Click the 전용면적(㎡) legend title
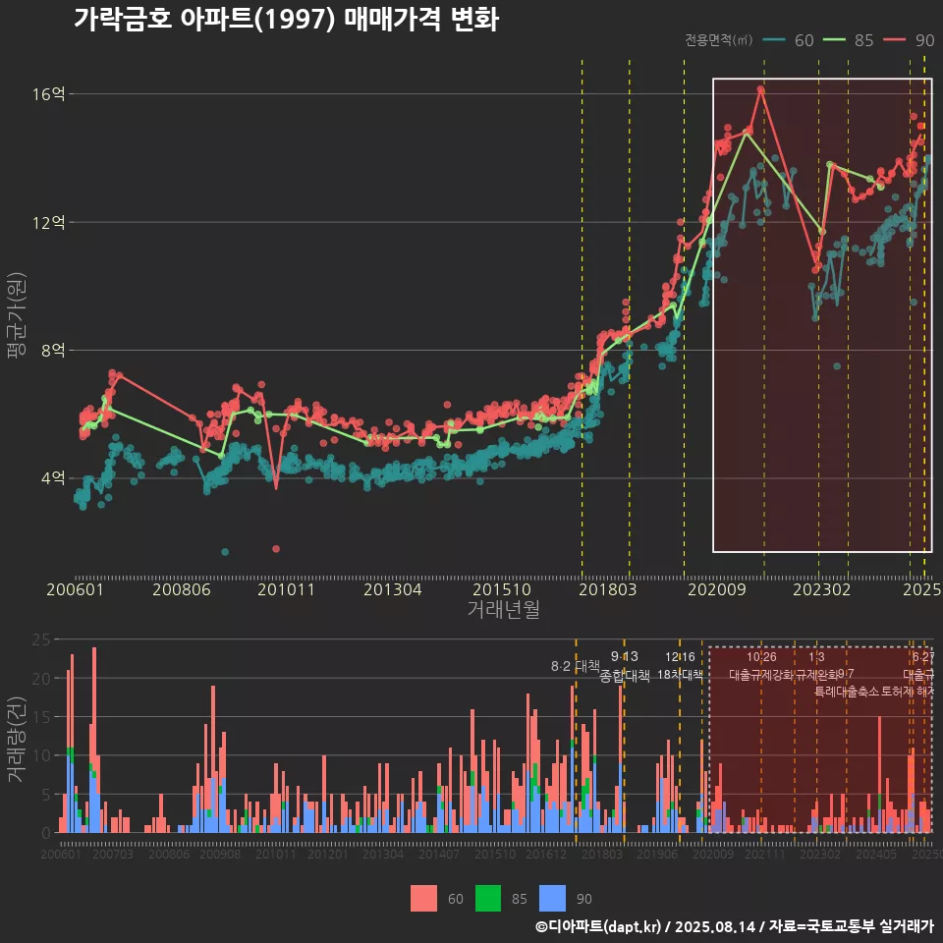 click(x=719, y=40)
